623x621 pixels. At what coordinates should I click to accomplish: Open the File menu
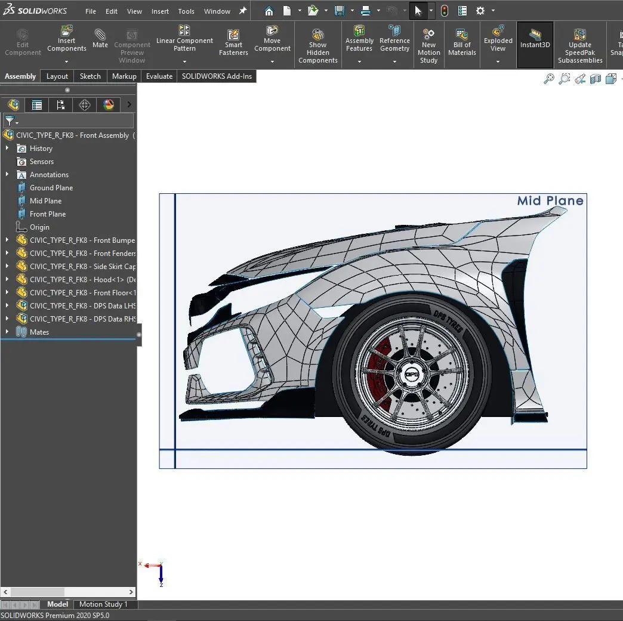(91, 11)
